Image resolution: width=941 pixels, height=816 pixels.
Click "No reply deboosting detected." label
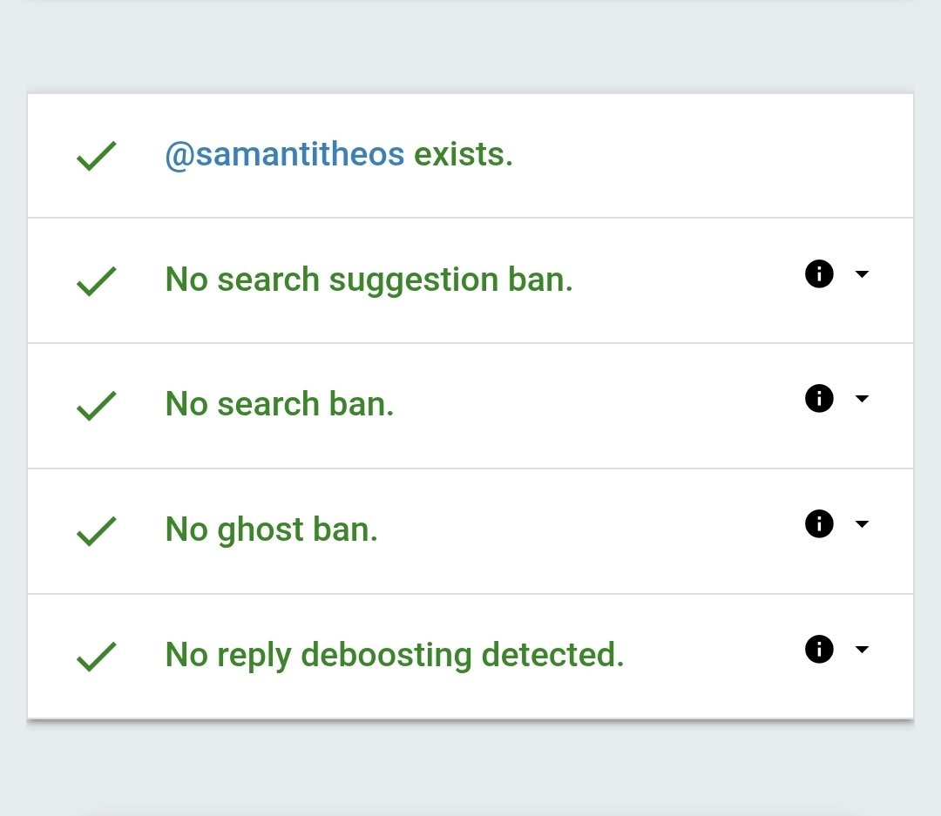pyautogui.click(x=394, y=655)
